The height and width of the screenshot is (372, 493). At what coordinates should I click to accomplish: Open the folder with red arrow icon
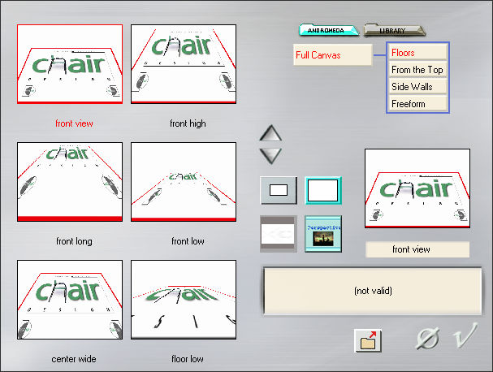[369, 340]
